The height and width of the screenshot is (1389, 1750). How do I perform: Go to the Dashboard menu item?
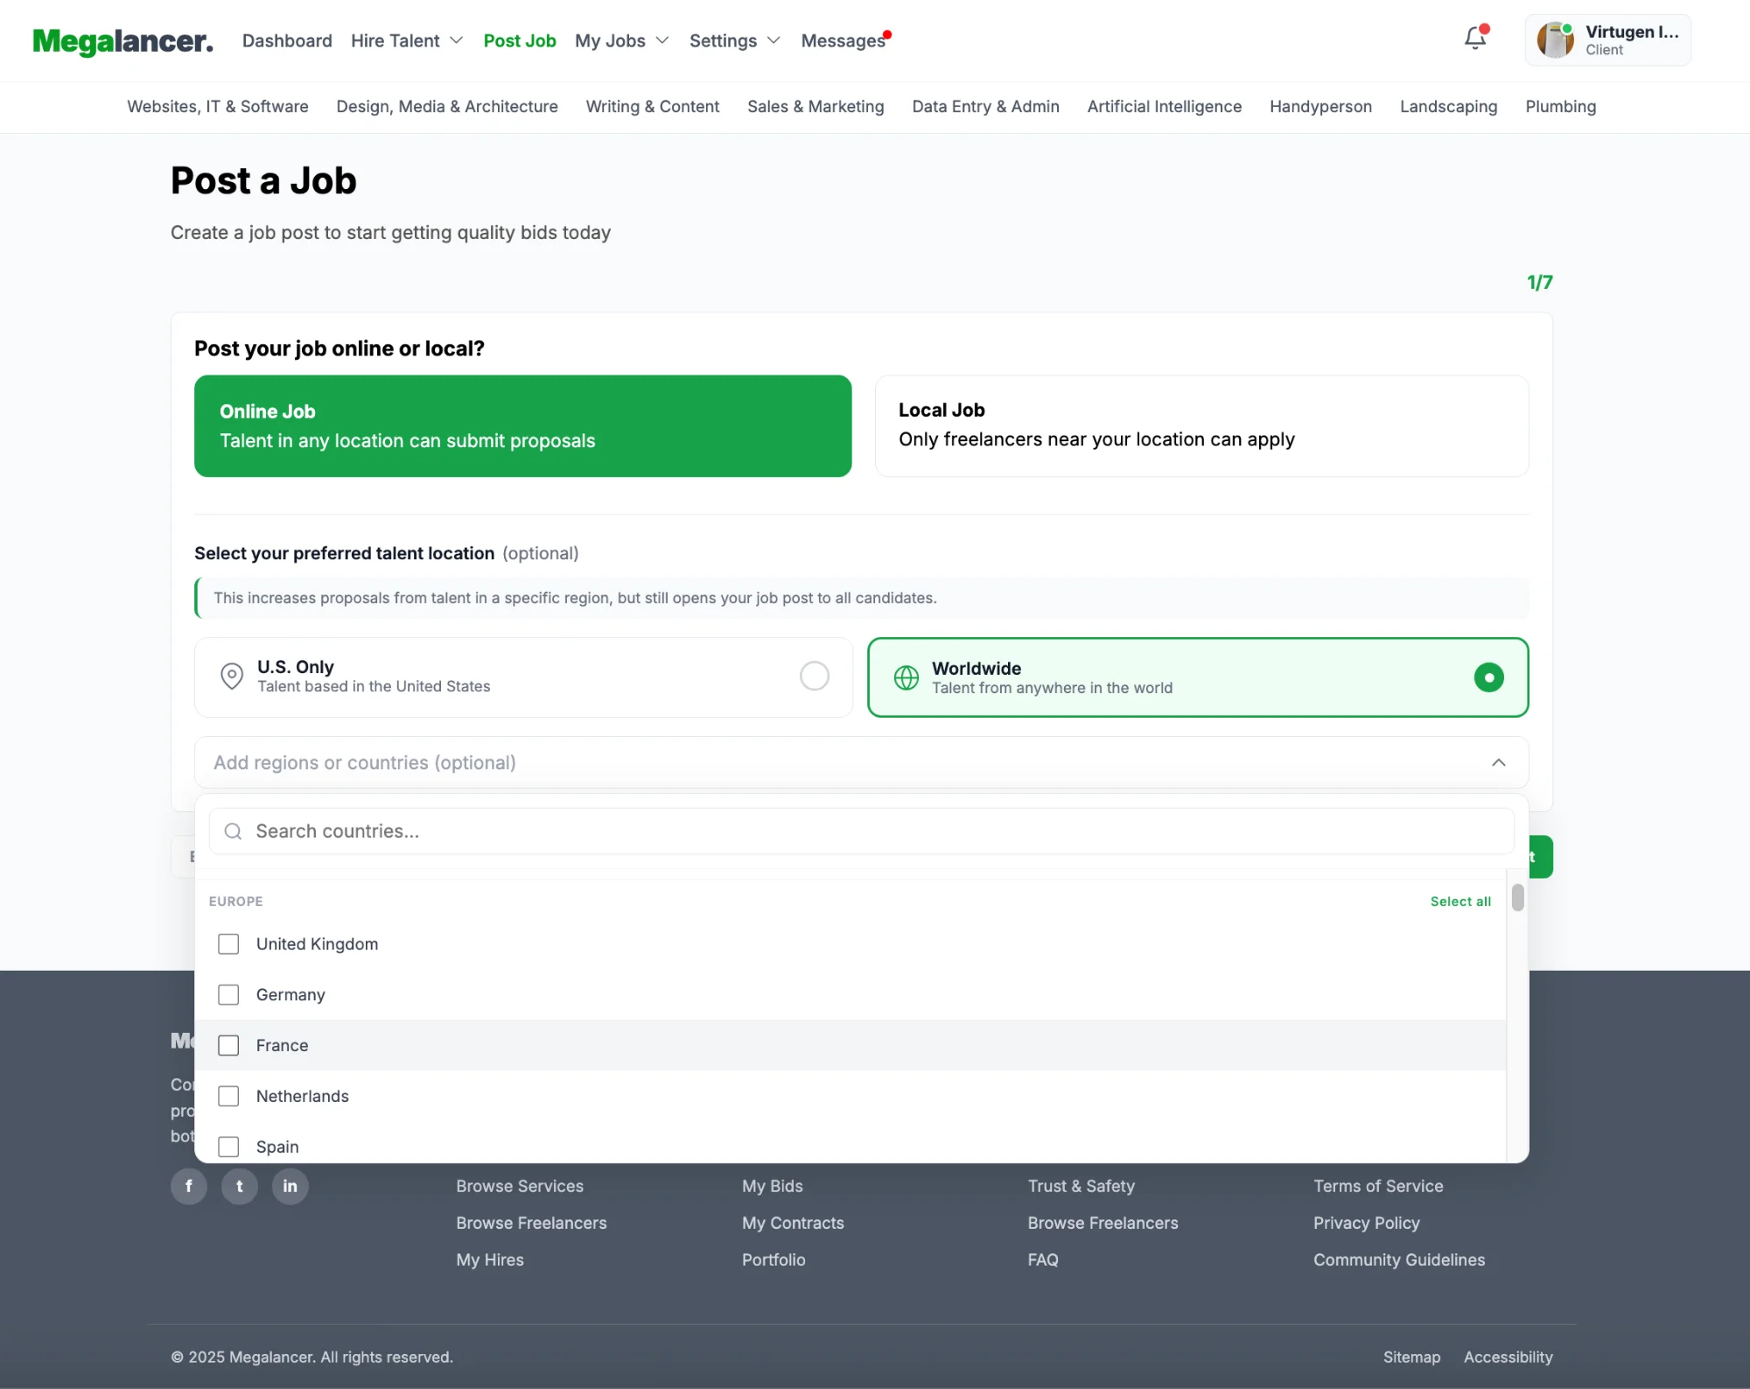(287, 41)
